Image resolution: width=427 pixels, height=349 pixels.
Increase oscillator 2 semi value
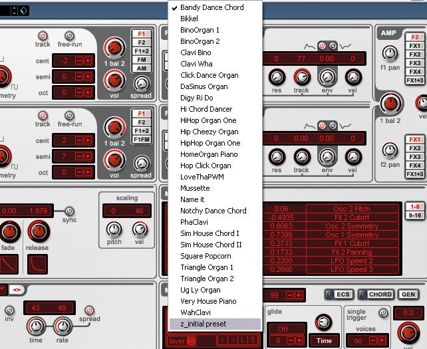pos(88,156)
